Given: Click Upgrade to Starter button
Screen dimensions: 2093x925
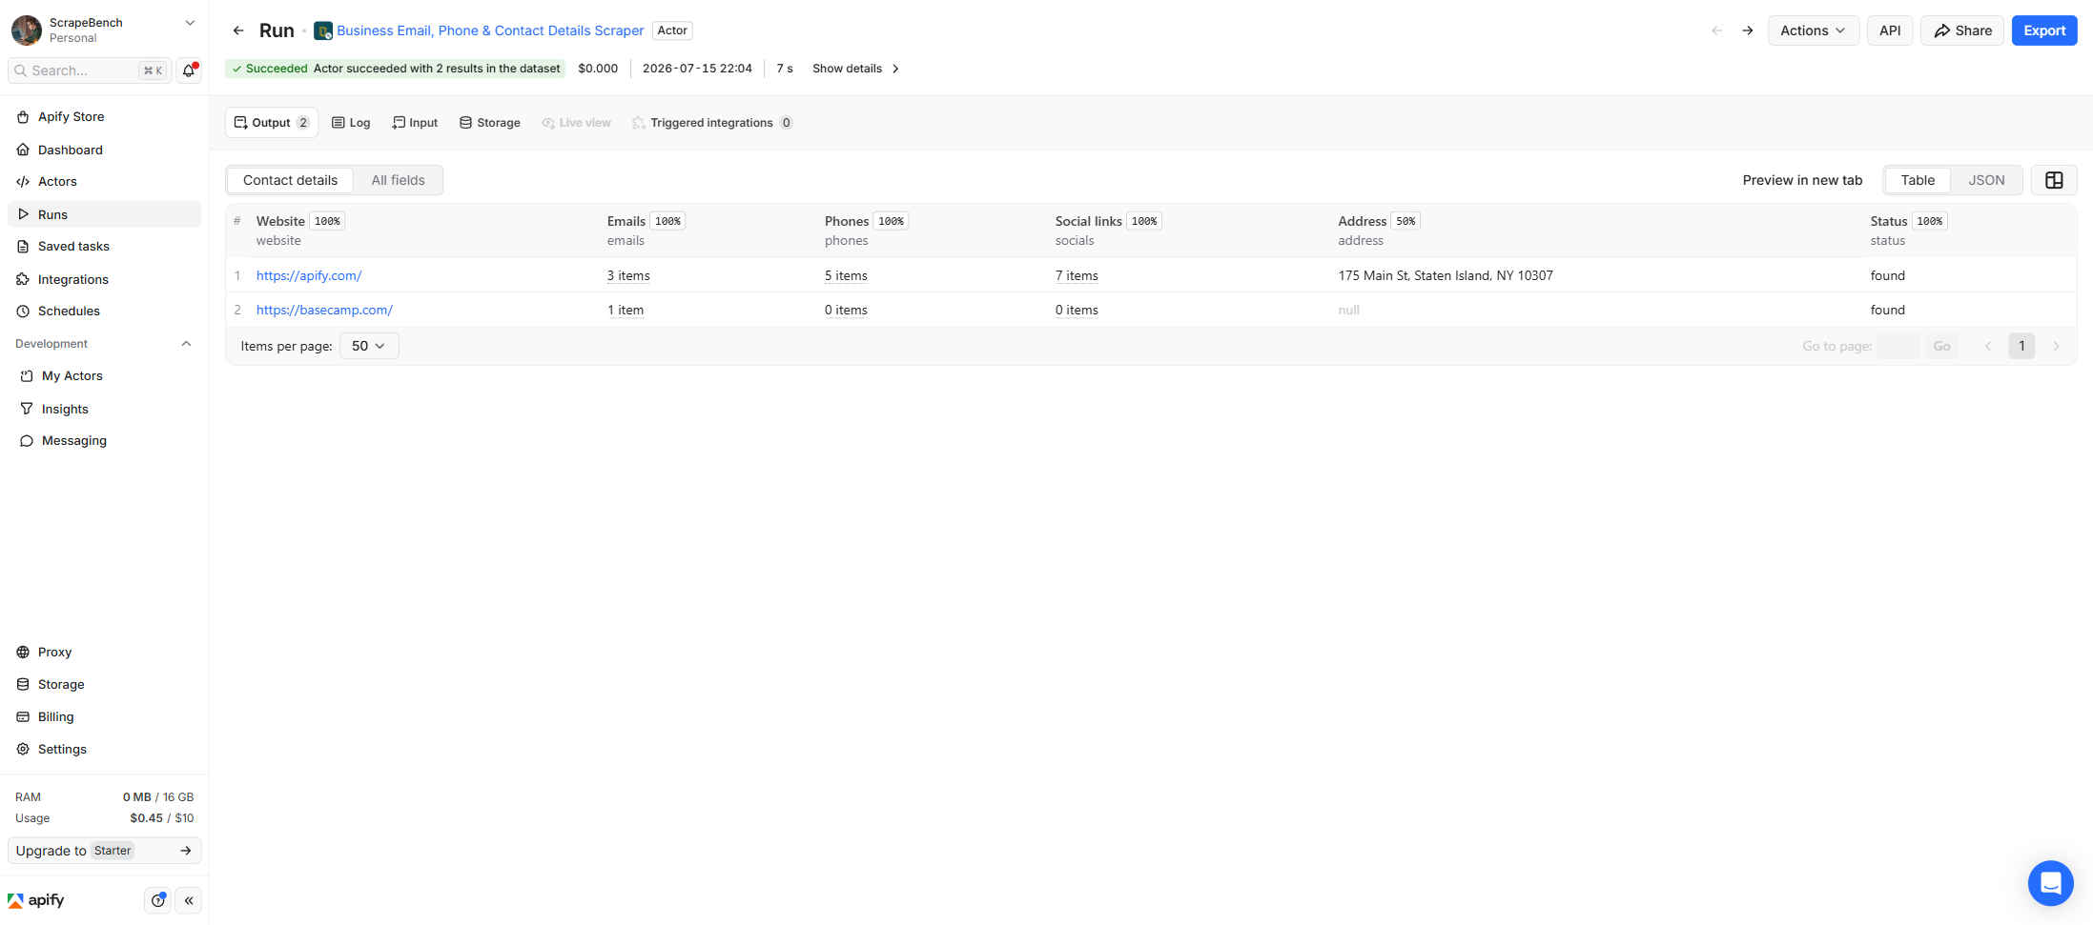Looking at the screenshot, I should (104, 851).
